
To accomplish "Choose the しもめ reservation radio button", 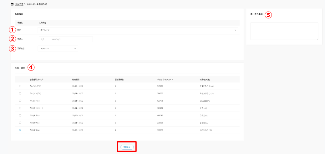I will 20,123.
